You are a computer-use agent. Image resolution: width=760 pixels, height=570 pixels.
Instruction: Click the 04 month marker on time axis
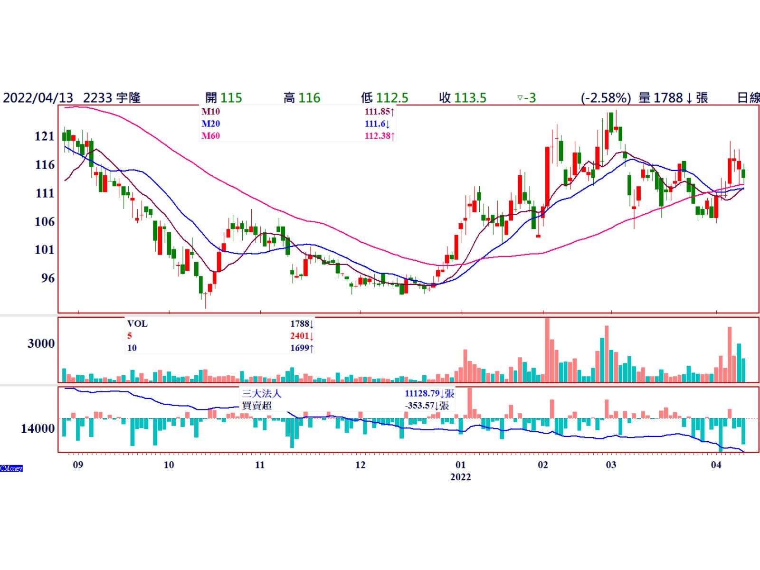coord(716,465)
